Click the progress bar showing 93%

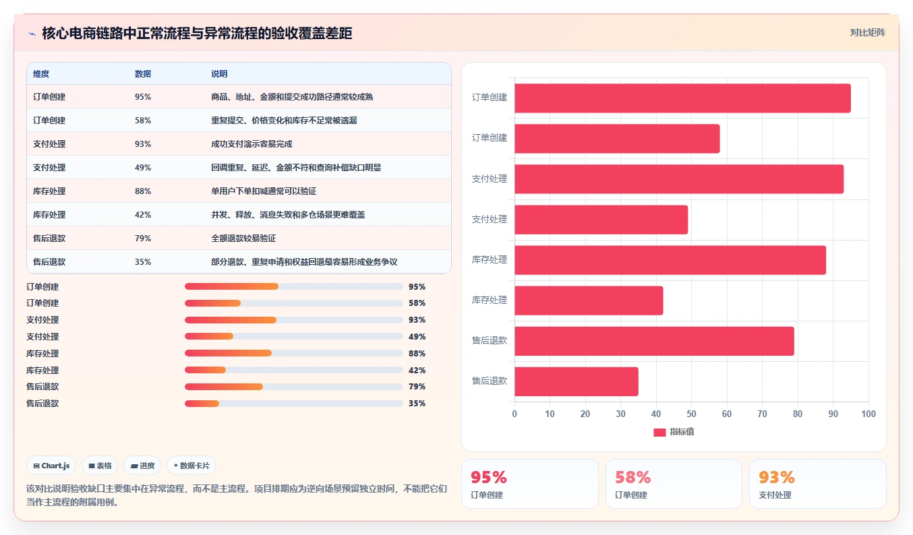coord(294,320)
